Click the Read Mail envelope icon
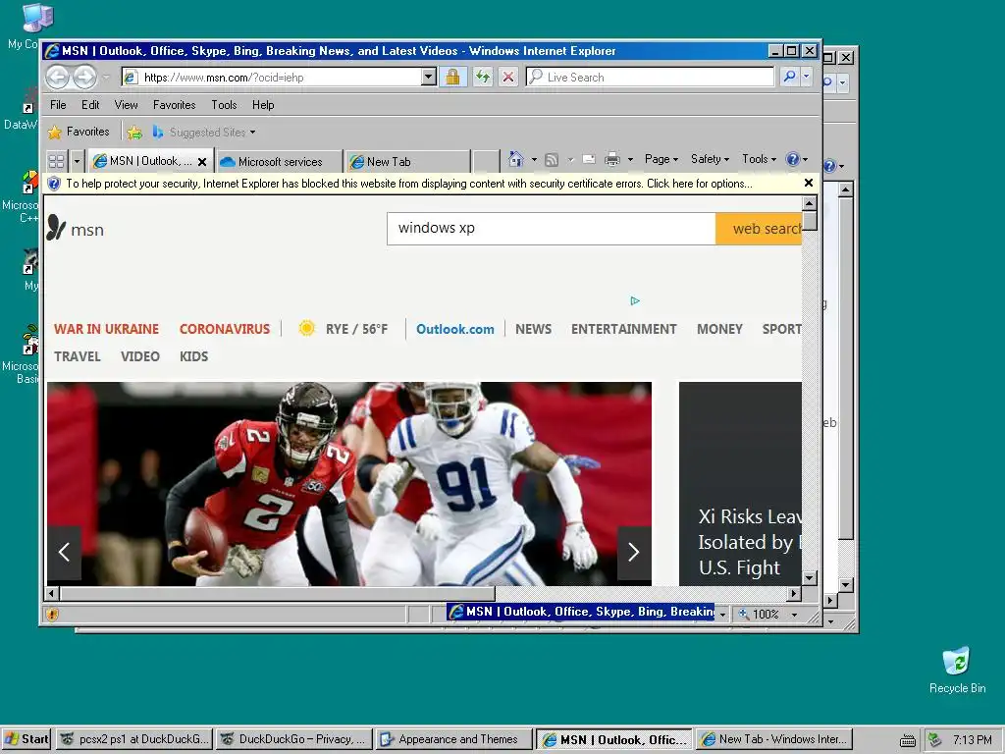This screenshot has height=754, width=1005. pyautogui.click(x=589, y=160)
